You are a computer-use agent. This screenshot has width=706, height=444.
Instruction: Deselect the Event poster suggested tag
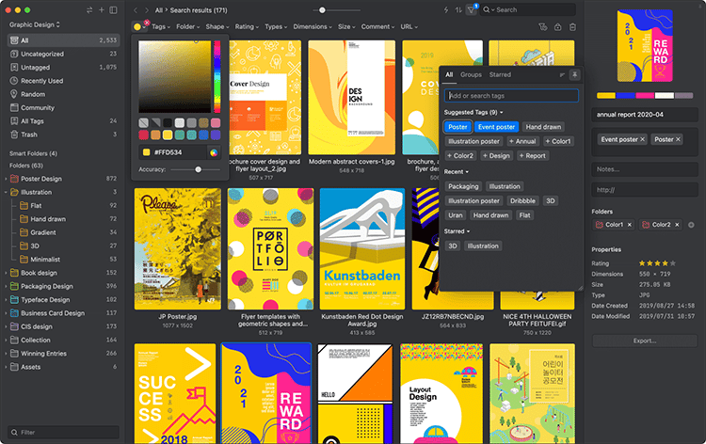pyautogui.click(x=496, y=127)
